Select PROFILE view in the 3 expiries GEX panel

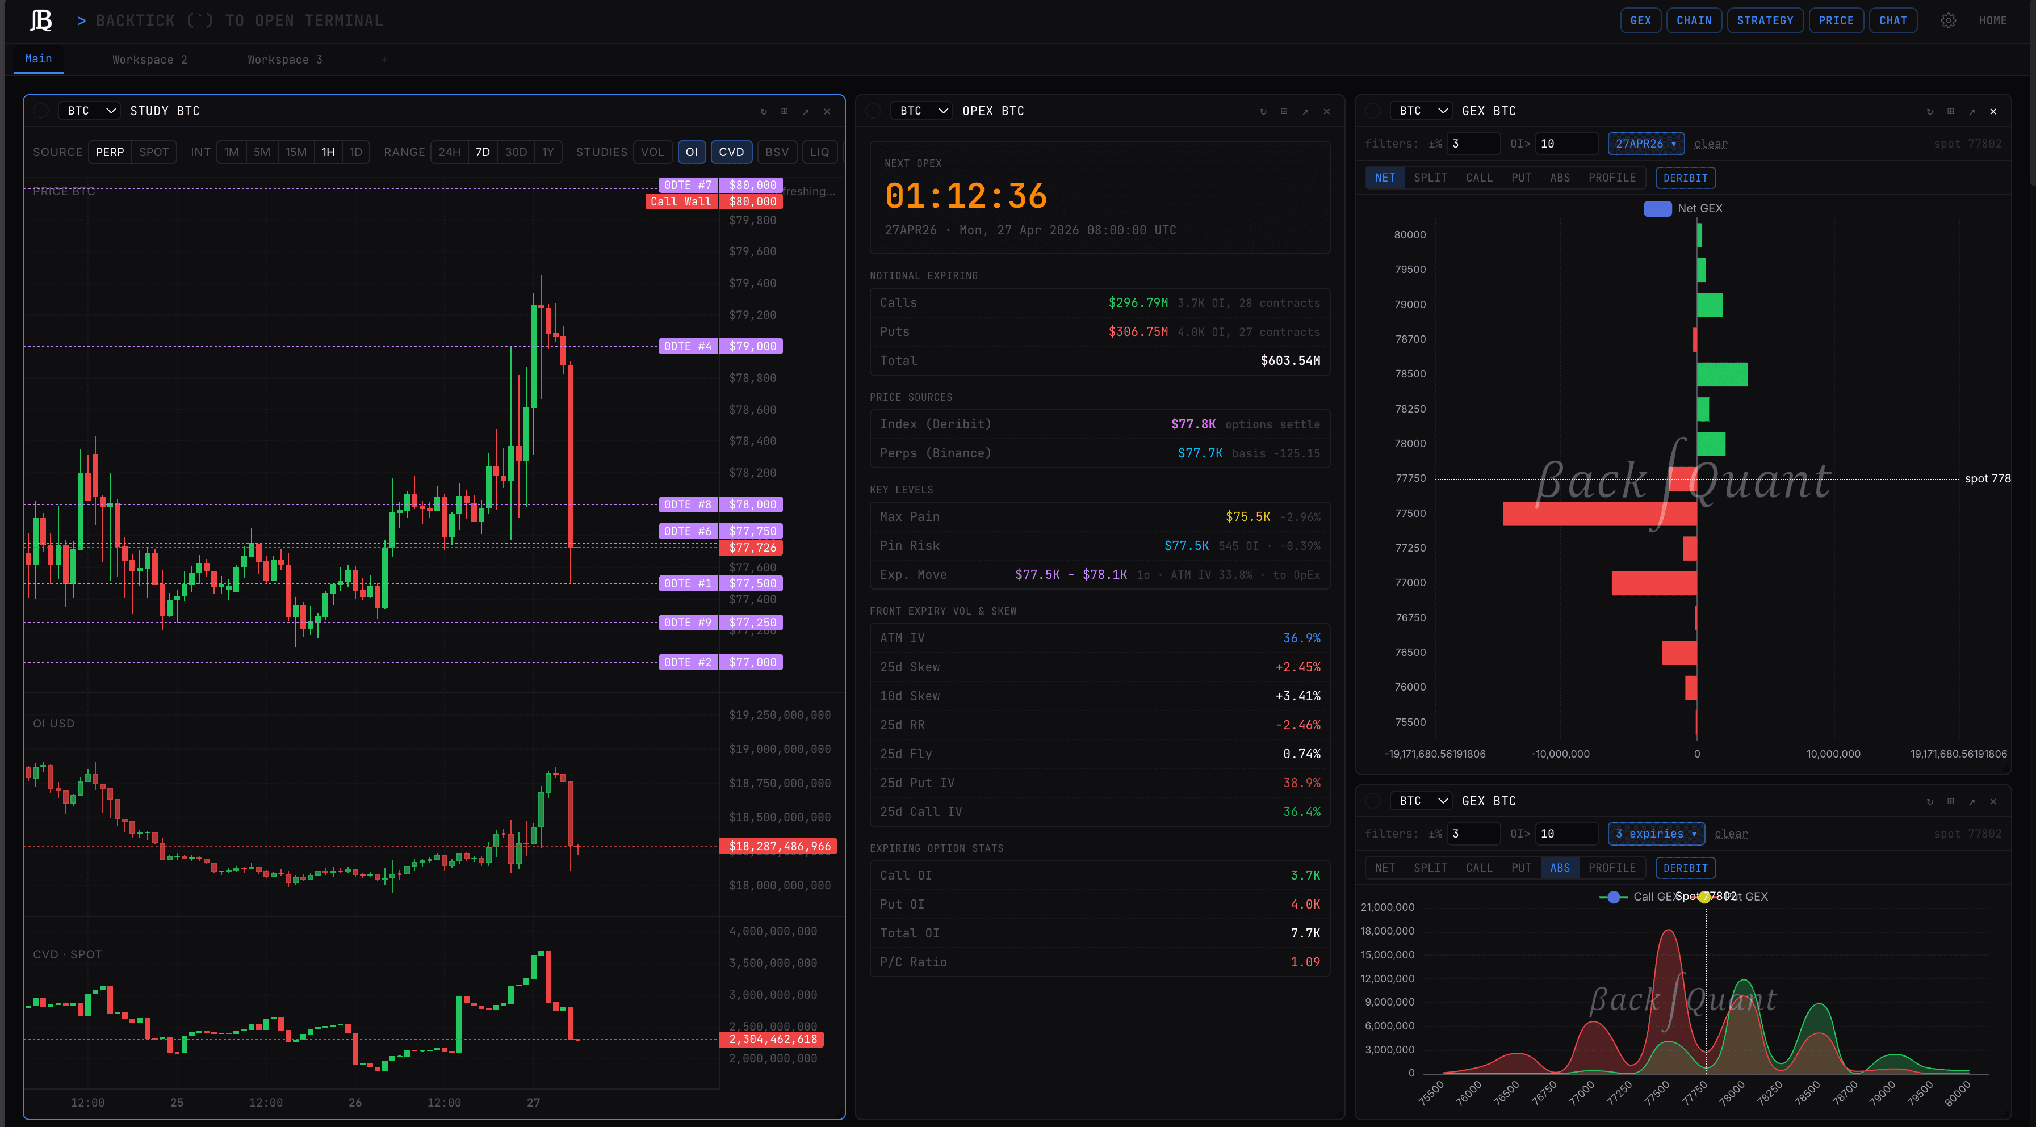click(1612, 868)
